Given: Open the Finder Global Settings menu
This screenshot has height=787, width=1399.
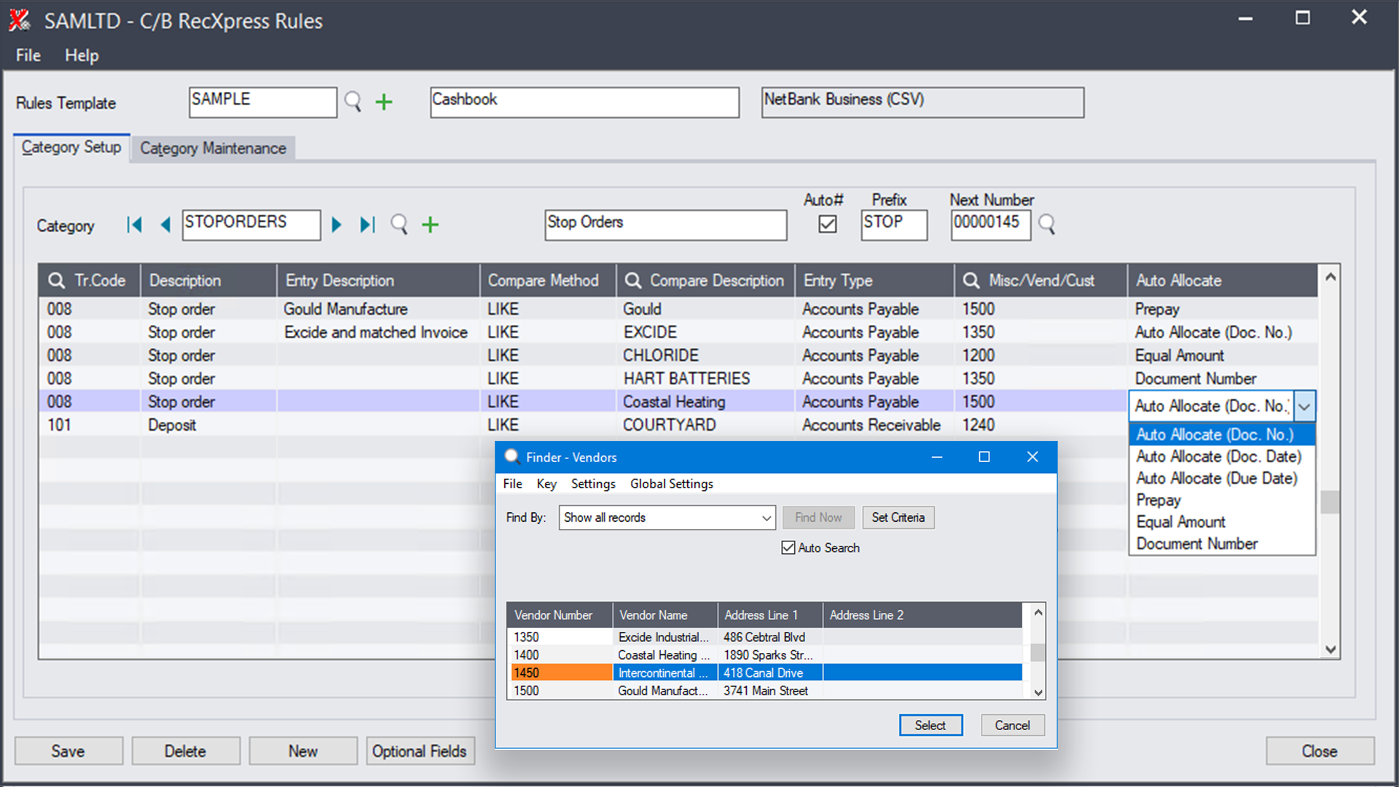Looking at the screenshot, I should click(671, 484).
